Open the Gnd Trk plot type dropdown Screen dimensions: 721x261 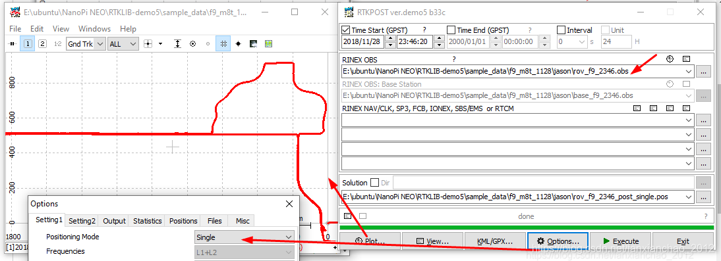(x=86, y=44)
